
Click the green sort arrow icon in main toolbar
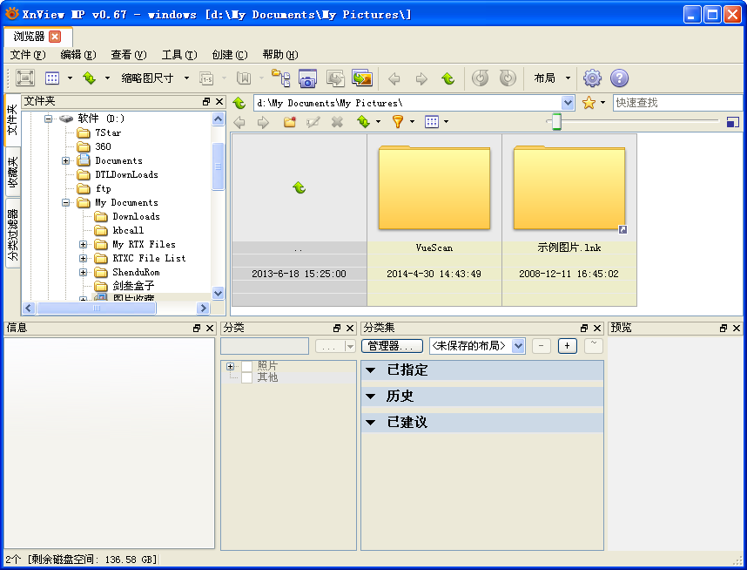click(90, 78)
